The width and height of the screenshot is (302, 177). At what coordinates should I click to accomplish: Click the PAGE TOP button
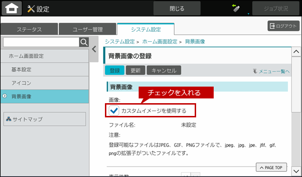click(272, 168)
